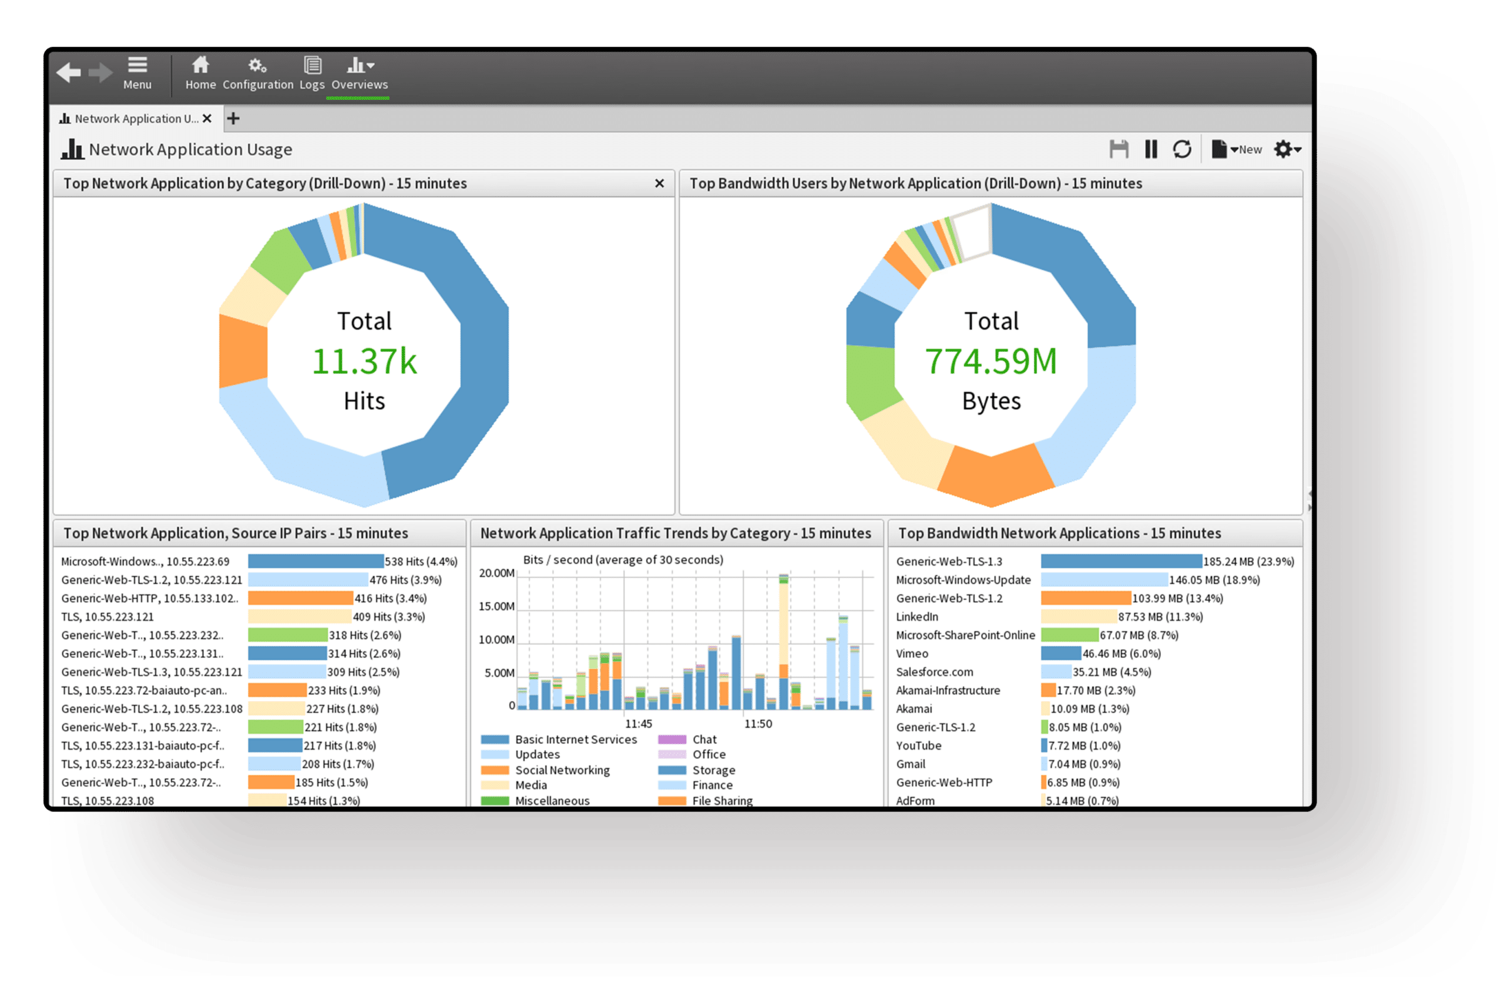Close the Top Network Application by Category panel
Viewport: 1504px width, 996px height.
(659, 184)
